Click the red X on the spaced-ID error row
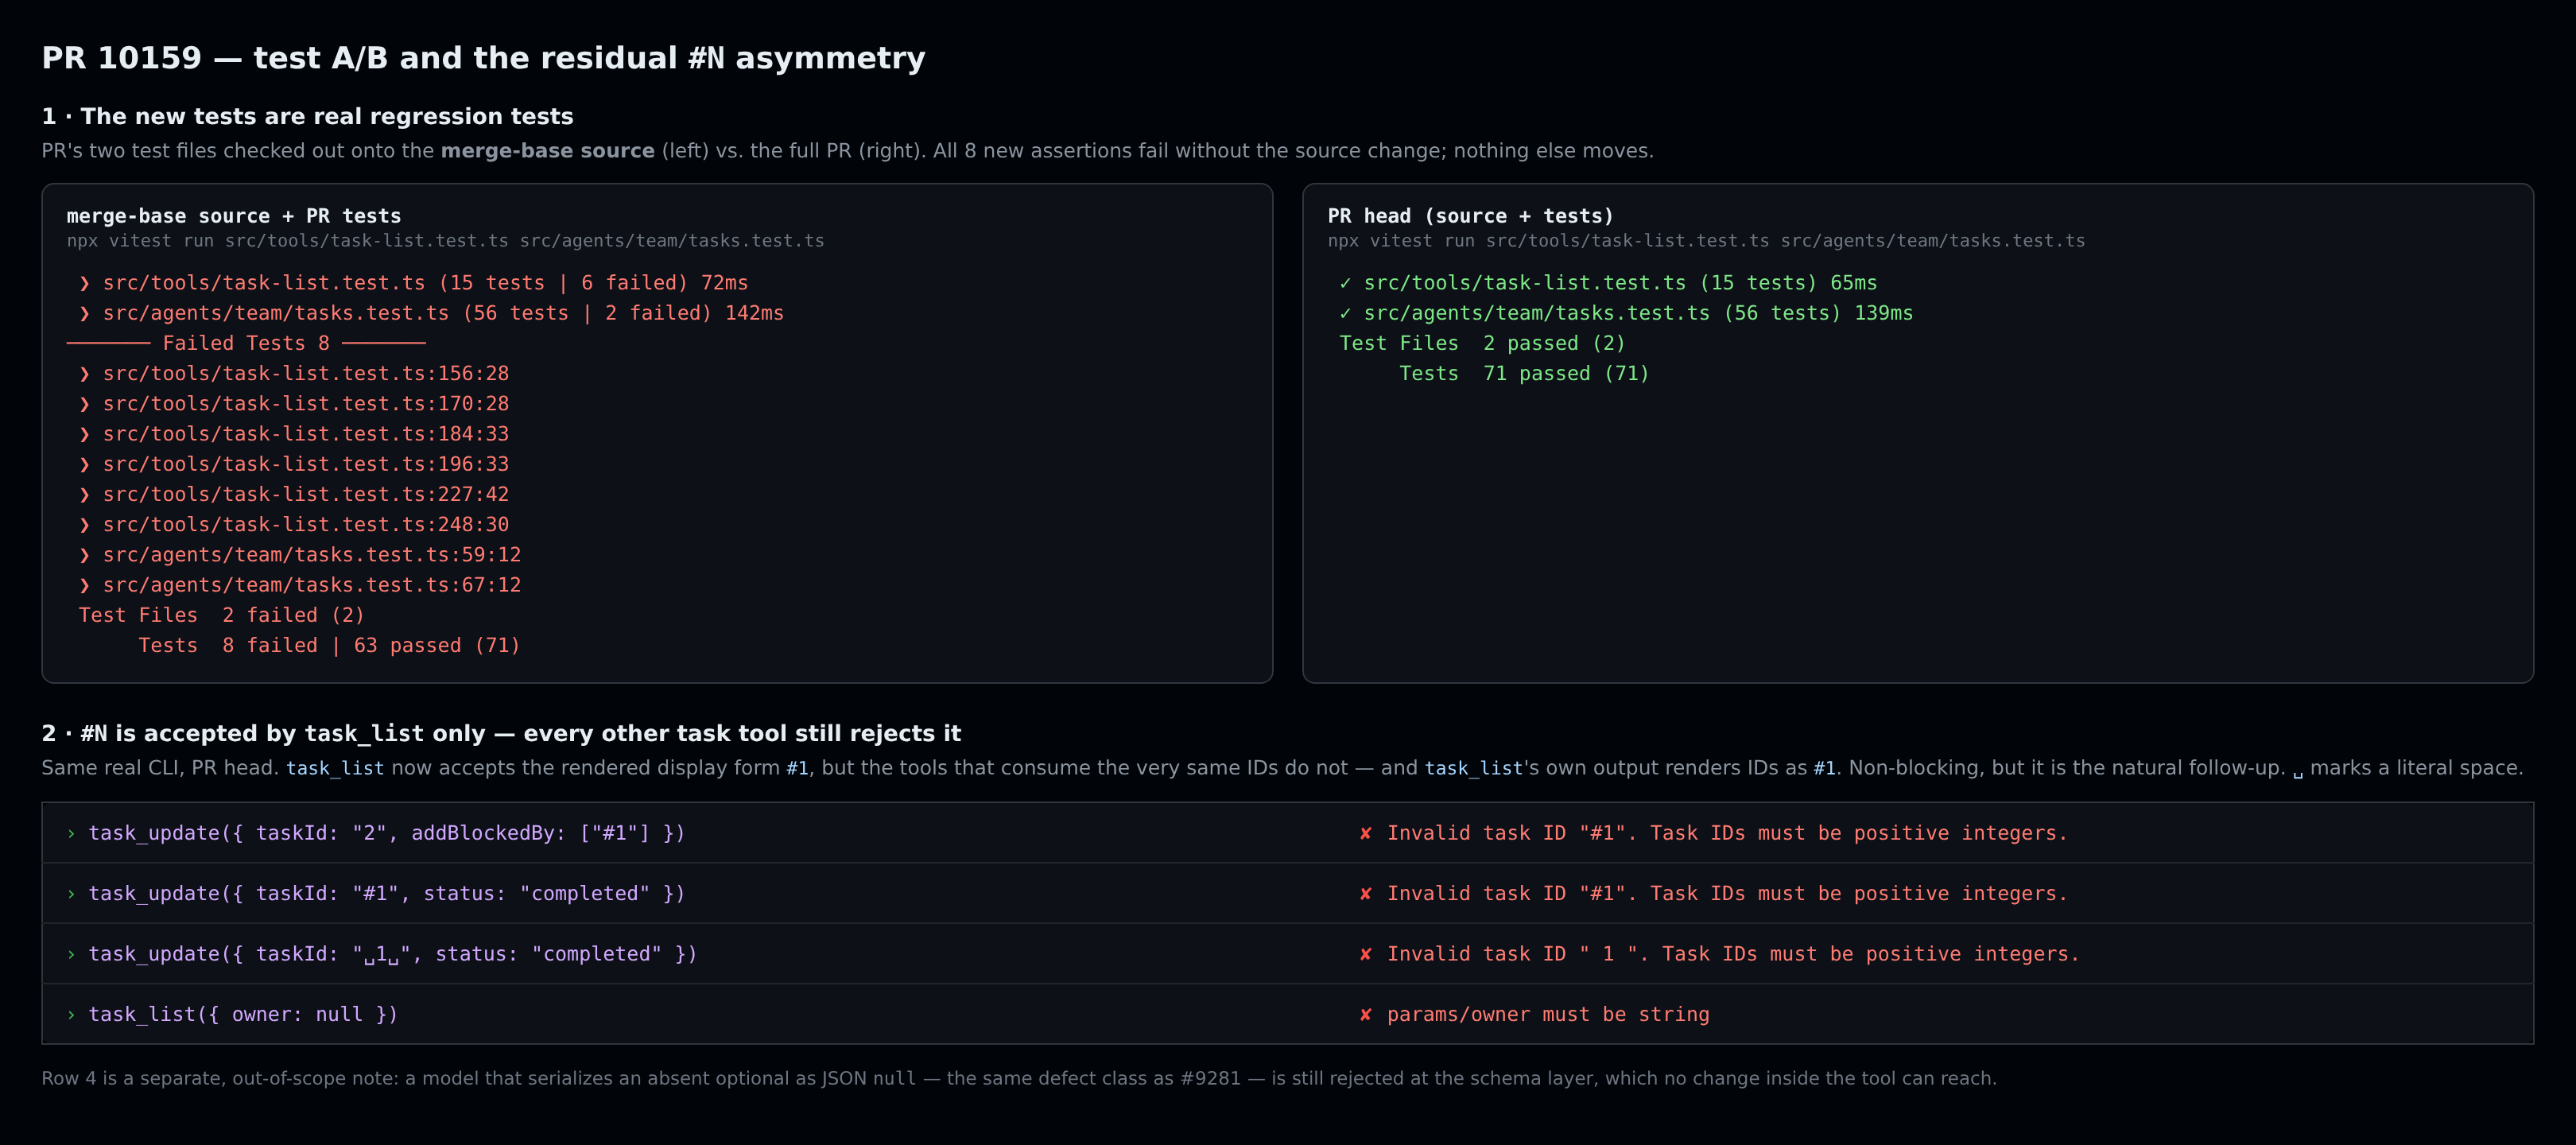The image size is (2576, 1145). [x=1365, y=955]
